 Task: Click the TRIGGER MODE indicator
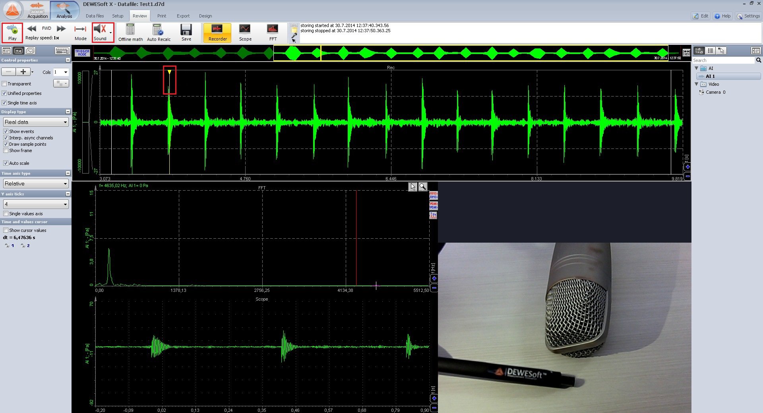(x=82, y=53)
